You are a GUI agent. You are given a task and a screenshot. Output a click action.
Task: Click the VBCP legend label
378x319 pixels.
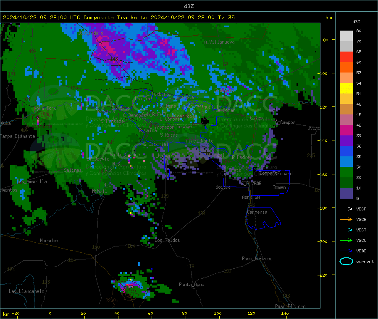click(361, 209)
